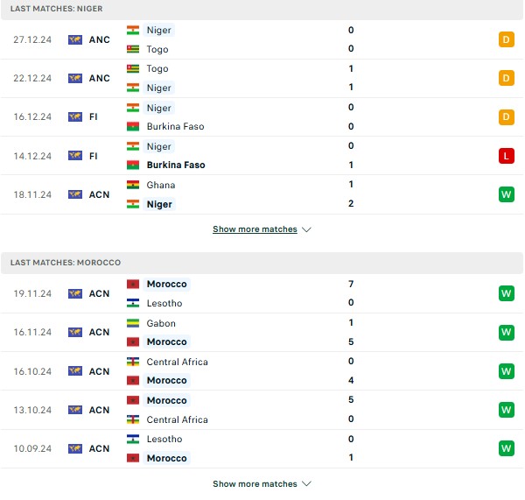This screenshot has width=525, height=500.
Task: Expand more matches chevron under Niger section
Action: (306, 229)
